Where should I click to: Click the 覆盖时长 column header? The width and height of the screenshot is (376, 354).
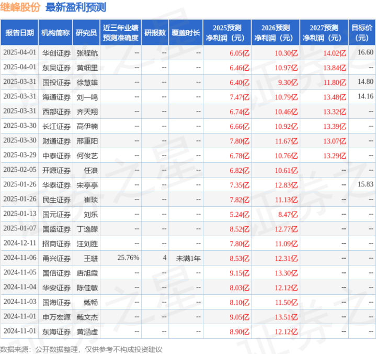[186, 32]
